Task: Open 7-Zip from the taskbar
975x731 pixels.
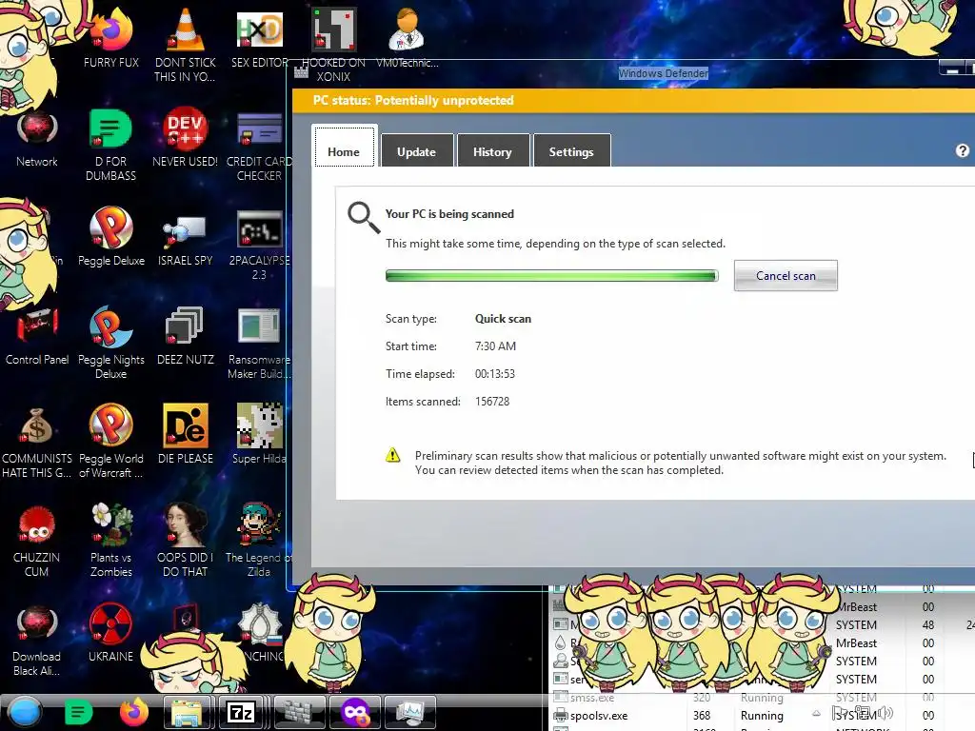Action: [x=241, y=712]
